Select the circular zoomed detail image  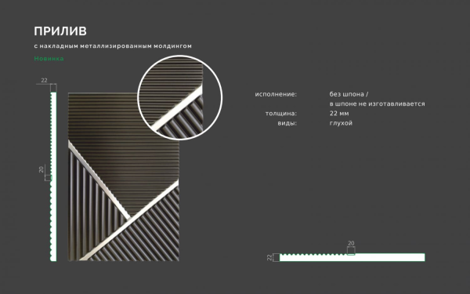coord(180,97)
